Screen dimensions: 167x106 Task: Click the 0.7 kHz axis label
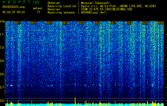2,87
